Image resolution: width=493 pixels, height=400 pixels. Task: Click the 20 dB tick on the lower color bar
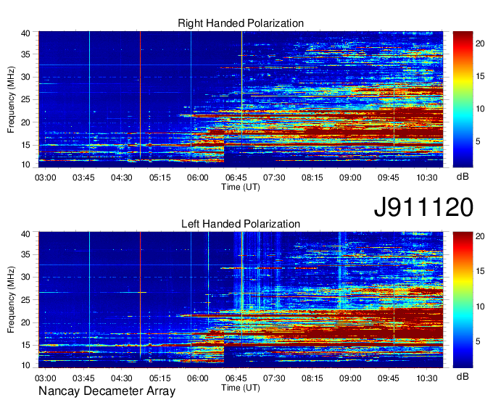tap(480, 236)
